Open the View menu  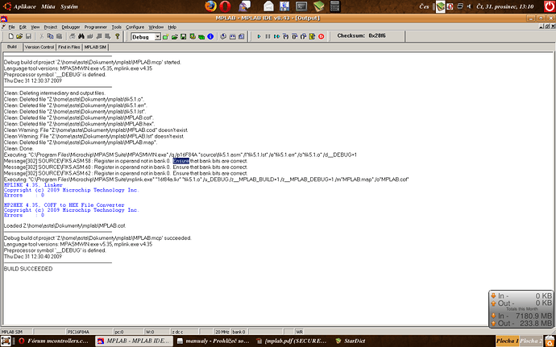pos(35,27)
